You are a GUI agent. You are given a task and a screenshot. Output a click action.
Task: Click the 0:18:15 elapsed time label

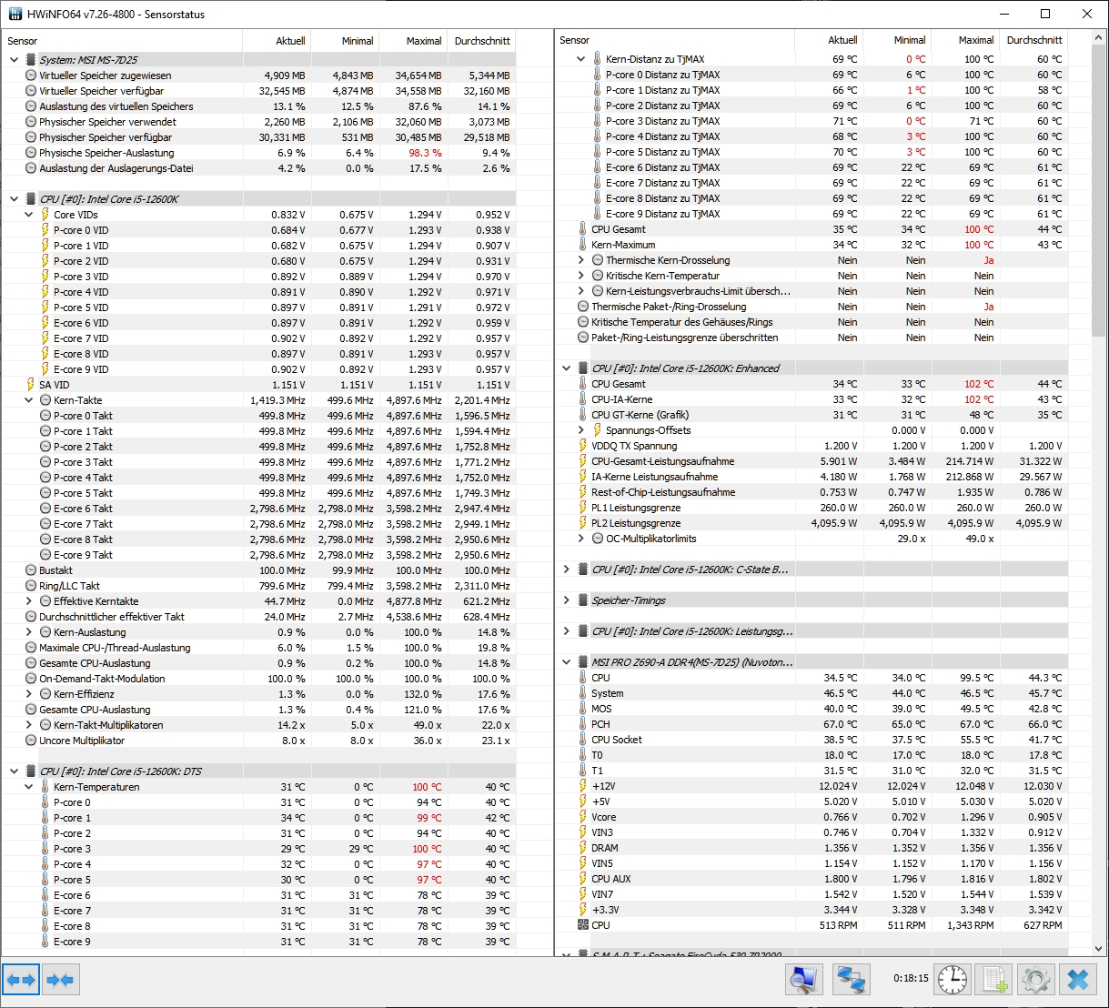point(911,979)
